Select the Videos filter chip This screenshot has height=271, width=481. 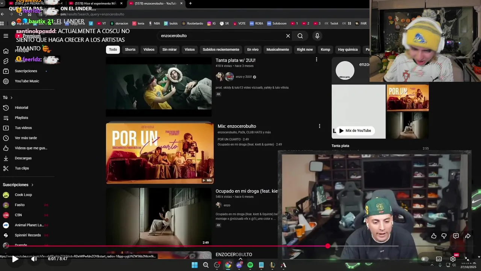[149, 50]
